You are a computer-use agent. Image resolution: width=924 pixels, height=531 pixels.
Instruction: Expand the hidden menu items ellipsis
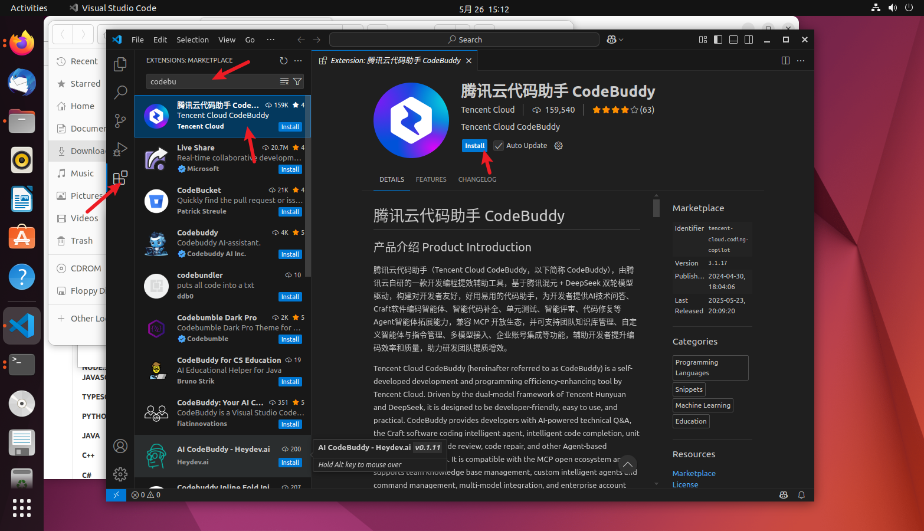pos(270,40)
